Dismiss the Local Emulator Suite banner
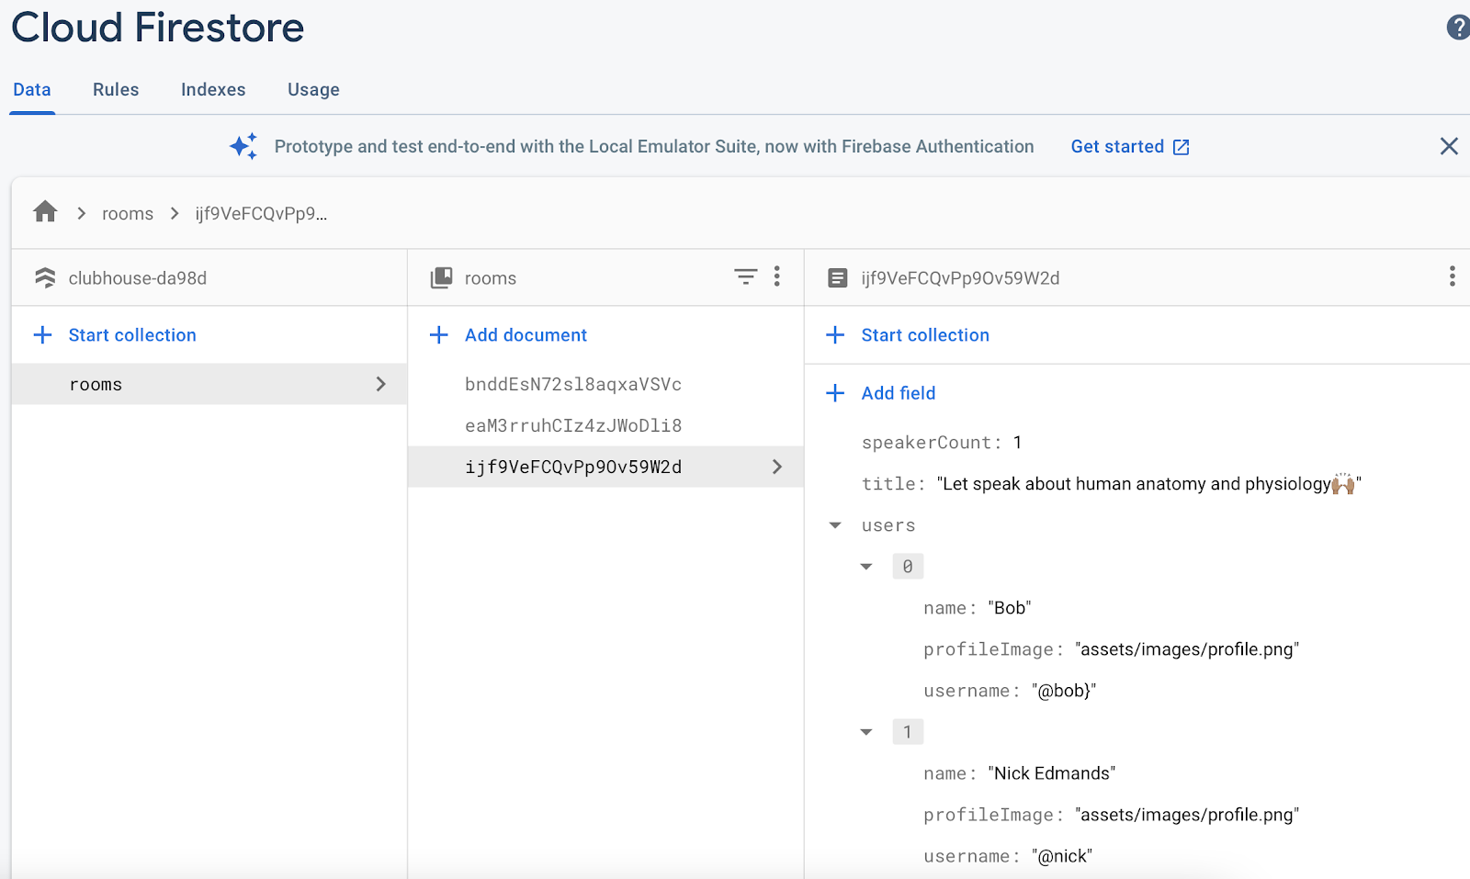The height and width of the screenshot is (879, 1470). [1449, 146]
